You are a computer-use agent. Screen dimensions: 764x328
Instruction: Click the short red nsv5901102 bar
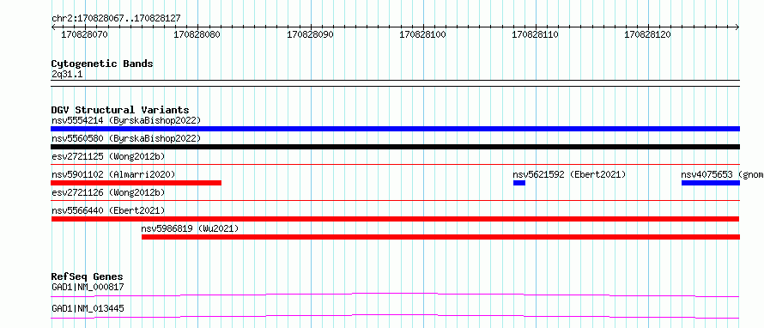tap(136, 183)
